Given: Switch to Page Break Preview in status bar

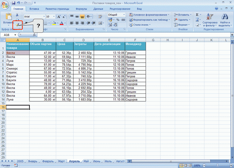Looking at the screenshot, I should (190, 165).
